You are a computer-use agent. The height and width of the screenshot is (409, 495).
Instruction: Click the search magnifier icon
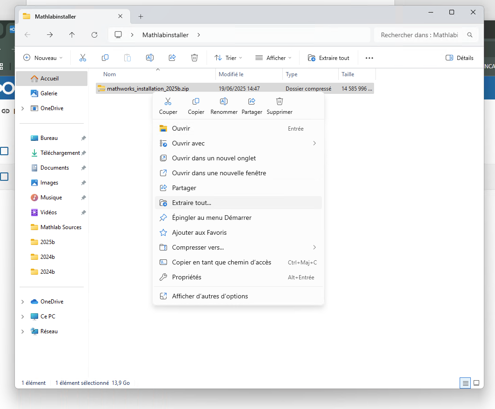[470, 35]
